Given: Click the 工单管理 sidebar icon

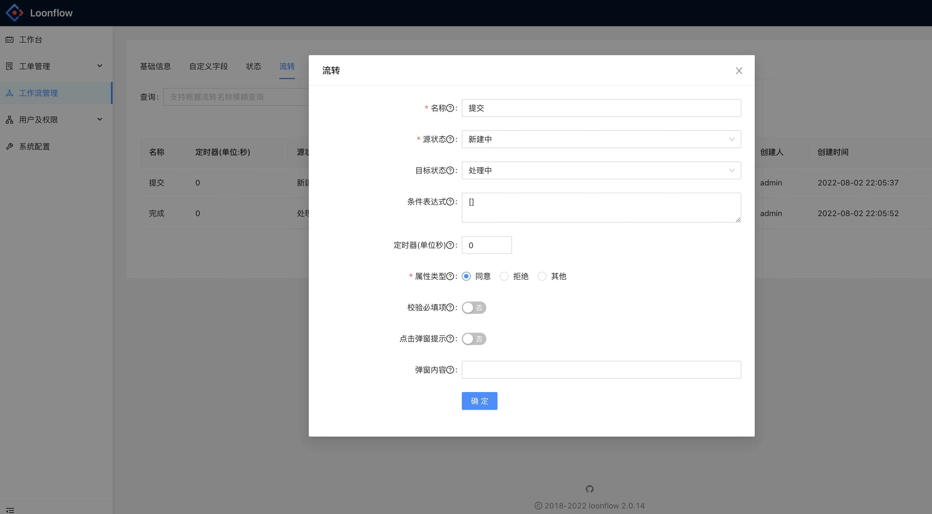Looking at the screenshot, I should coord(9,66).
